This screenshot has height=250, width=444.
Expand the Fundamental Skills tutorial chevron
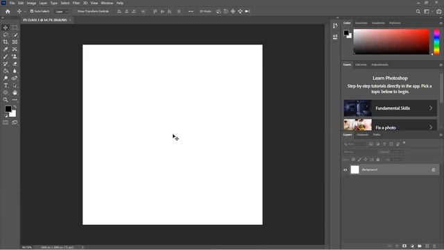coord(431,108)
